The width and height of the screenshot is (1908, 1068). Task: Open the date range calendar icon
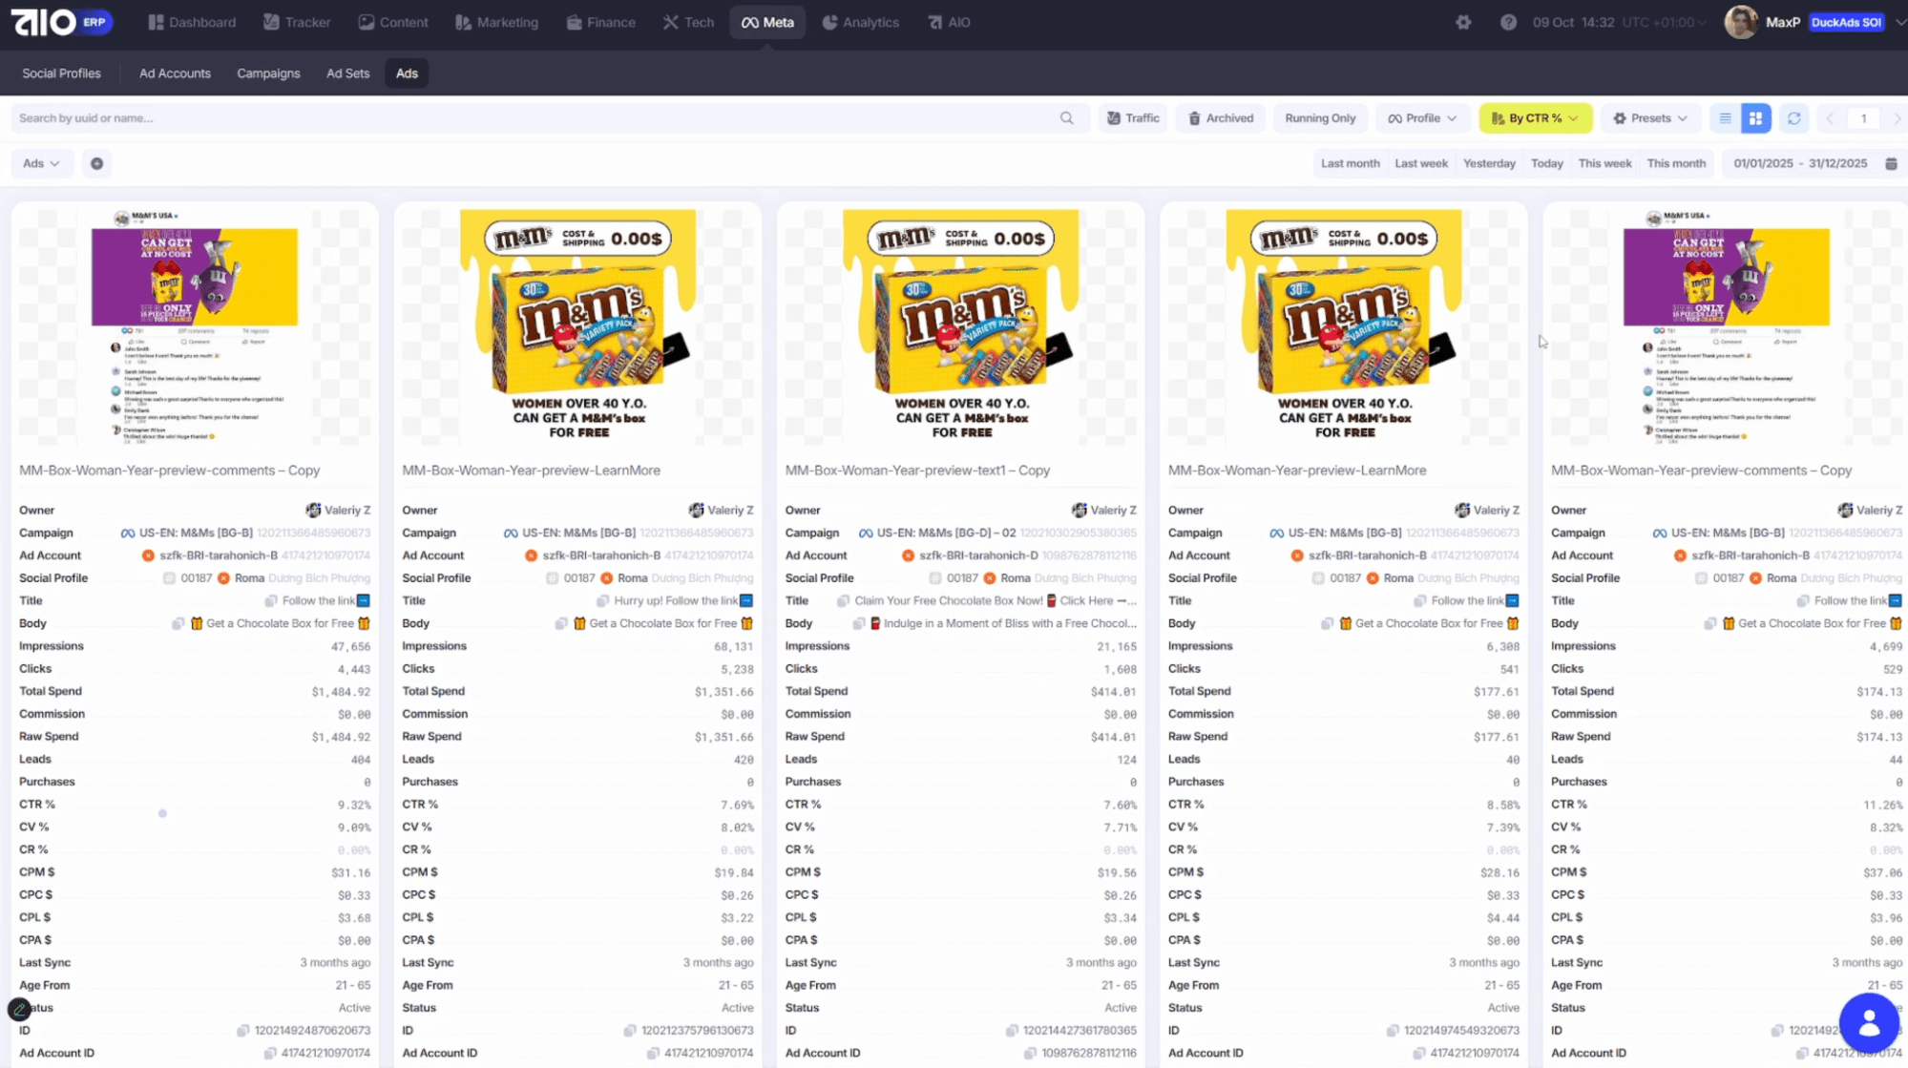(x=1891, y=163)
